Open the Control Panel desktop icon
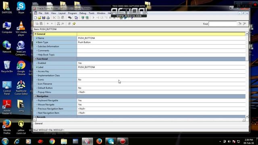The image size is (258, 145). 7,88
